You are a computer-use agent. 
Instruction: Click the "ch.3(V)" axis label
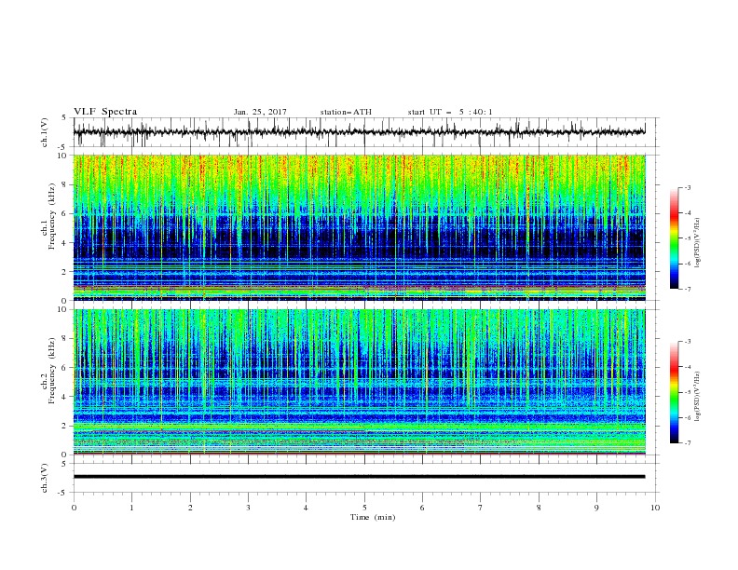pos(45,478)
